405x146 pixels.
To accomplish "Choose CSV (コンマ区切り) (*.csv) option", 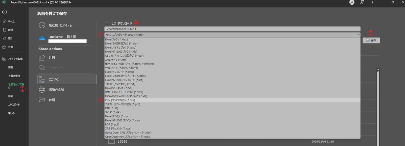I will tap(232, 100).
